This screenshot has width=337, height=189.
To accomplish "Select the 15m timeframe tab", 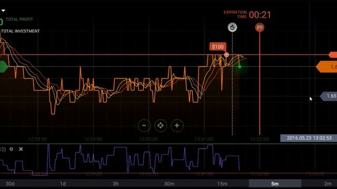I will (222, 184).
